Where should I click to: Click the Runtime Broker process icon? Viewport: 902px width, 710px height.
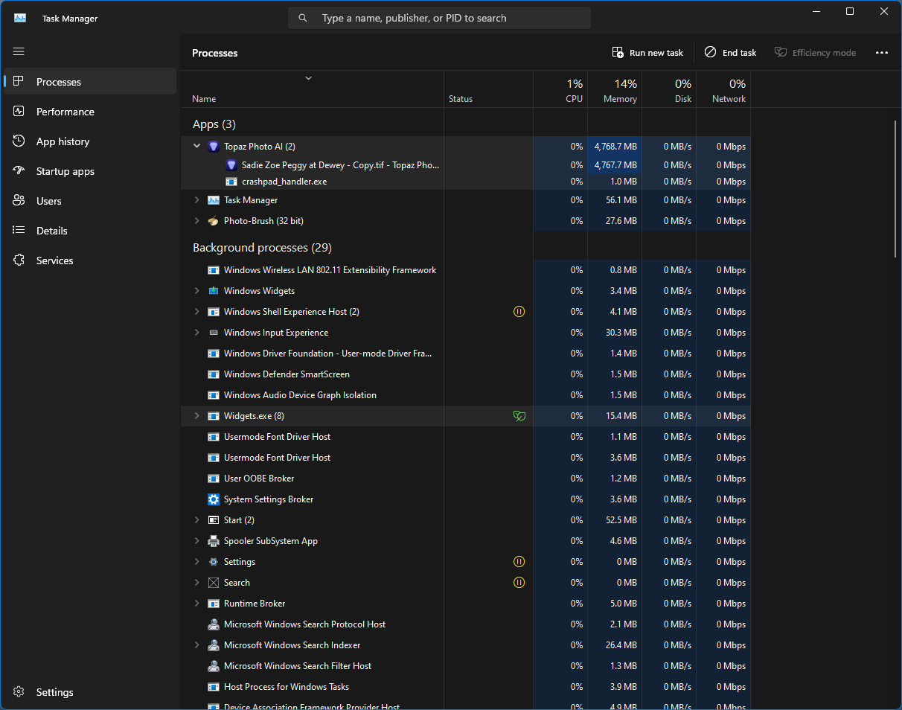pos(214,604)
